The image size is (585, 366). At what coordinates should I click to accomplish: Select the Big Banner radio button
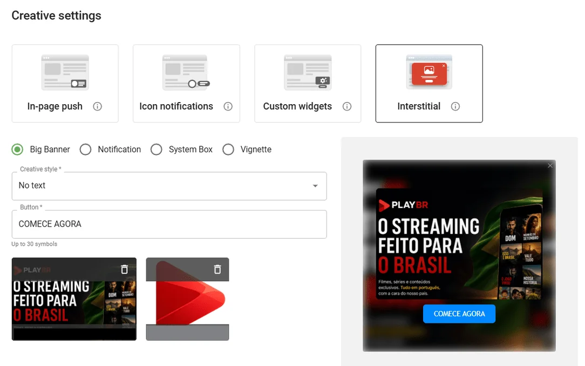pos(17,150)
